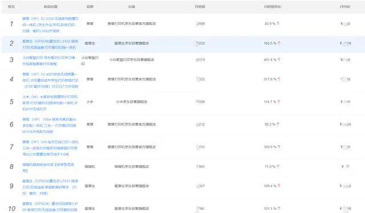Click the up arrow beside 159.4 %

pos(279,186)
